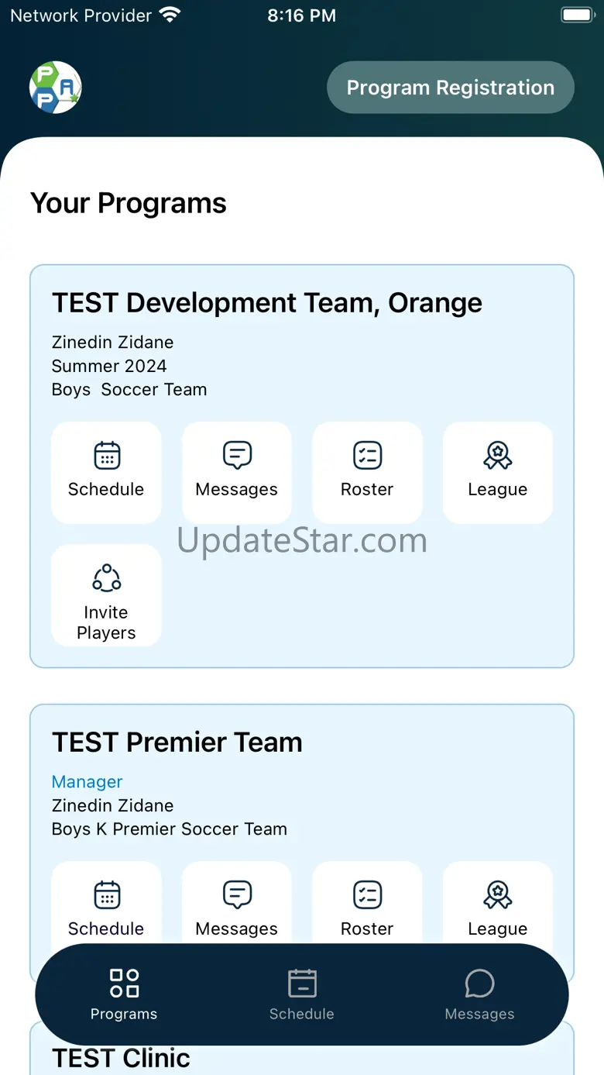This screenshot has height=1075, width=604.
Task: Tap the Wi-Fi status icon
Action: 169,16
